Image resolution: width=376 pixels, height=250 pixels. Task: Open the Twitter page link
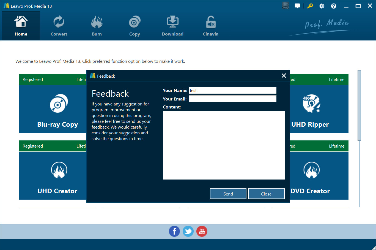pos(188,231)
